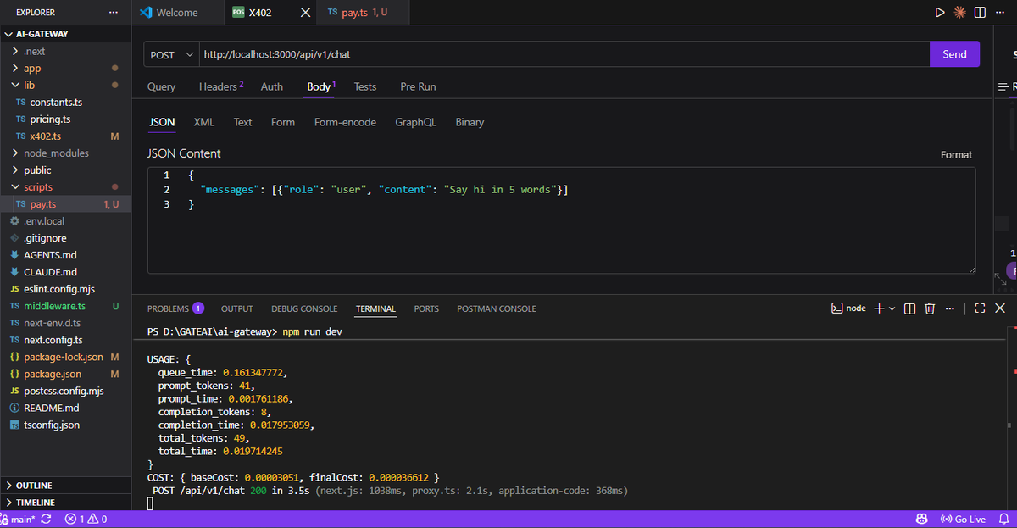Image resolution: width=1017 pixels, height=528 pixels.
Task: Open x402.ts file in lib folder
Action: tap(45, 136)
